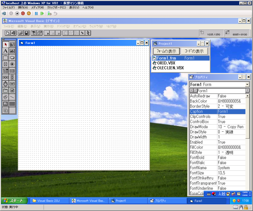Select the BackColor property row

pos(217,101)
